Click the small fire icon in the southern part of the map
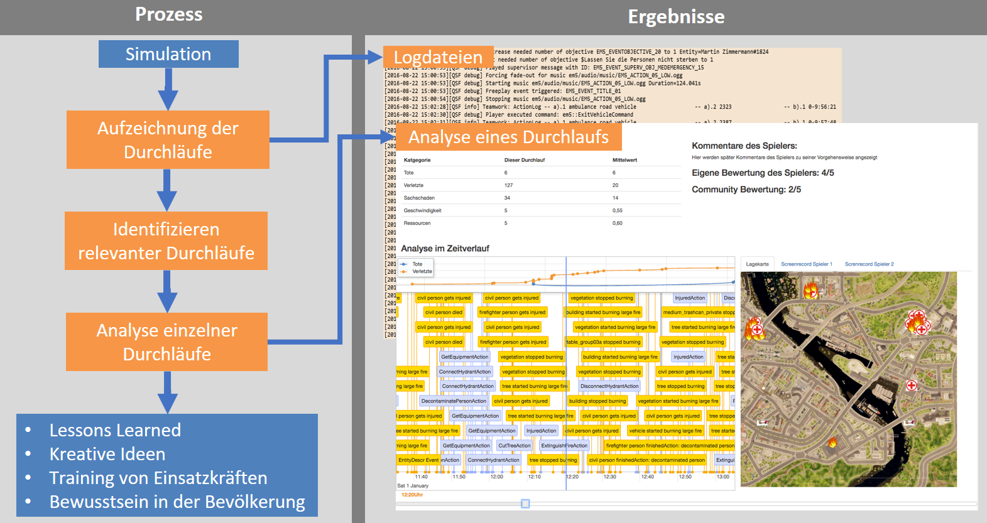Screen dimensions: 987x523 coord(833,441)
